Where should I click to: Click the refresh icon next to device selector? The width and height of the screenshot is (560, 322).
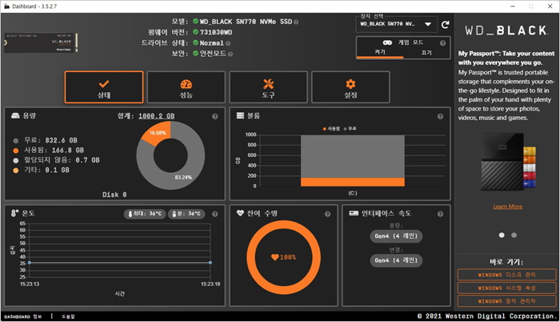point(446,24)
